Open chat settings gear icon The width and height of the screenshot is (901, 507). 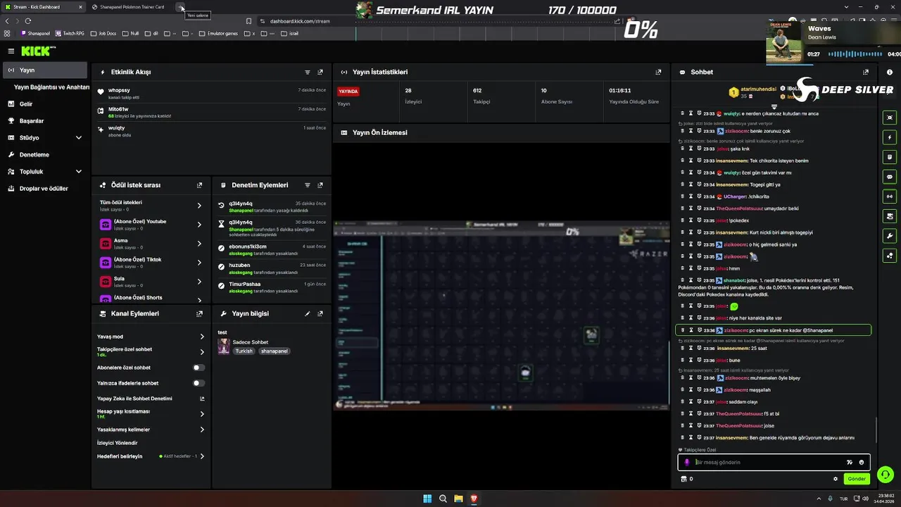(836, 479)
